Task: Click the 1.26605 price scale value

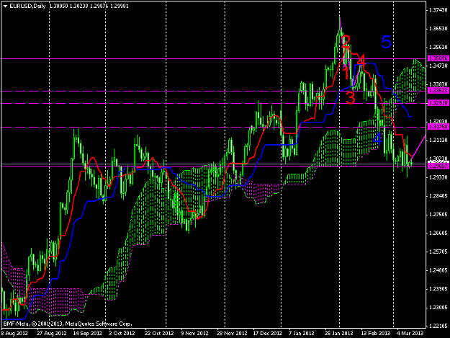Action: point(438,234)
